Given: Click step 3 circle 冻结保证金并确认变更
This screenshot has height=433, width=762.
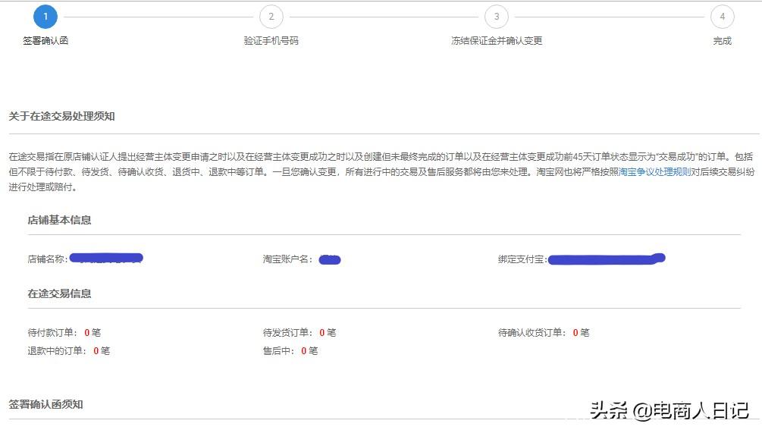Looking at the screenshot, I should point(496,17).
